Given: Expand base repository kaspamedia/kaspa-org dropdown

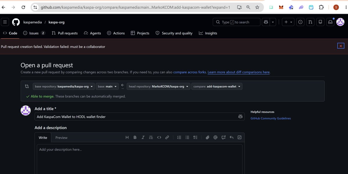Looking at the screenshot, I should click(64, 86).
